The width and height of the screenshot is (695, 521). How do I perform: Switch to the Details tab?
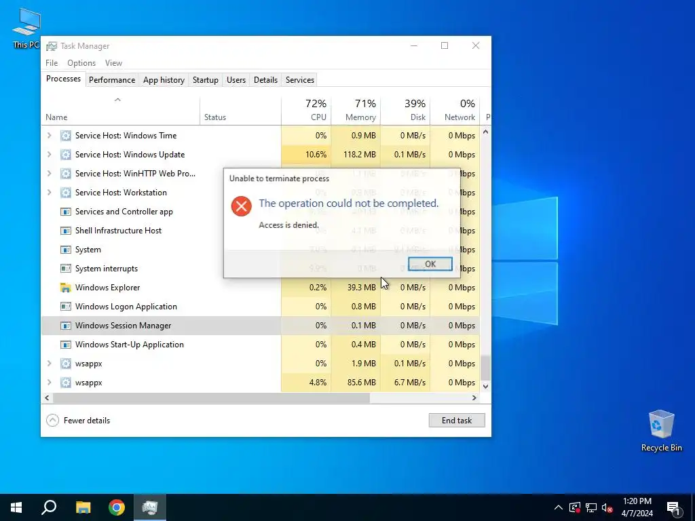click(x=265, y=80)
